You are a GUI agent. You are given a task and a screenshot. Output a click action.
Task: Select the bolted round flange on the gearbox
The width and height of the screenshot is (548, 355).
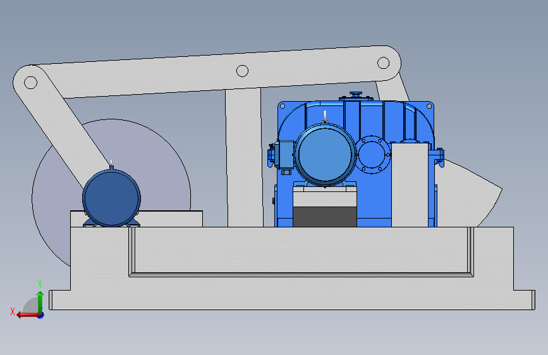[373, 154]
